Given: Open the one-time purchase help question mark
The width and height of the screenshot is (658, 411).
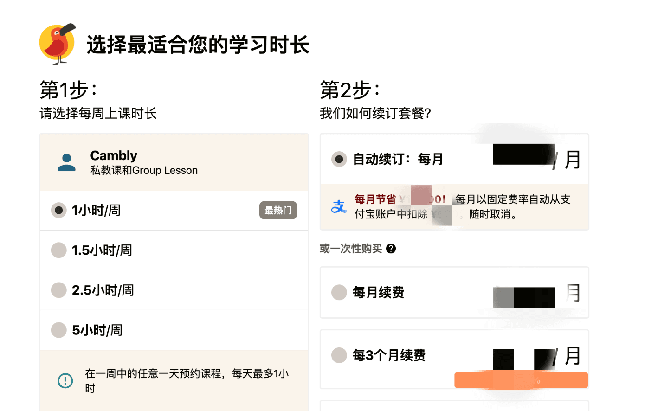Looking at the screenshot, I should click(x=391, y=249).
